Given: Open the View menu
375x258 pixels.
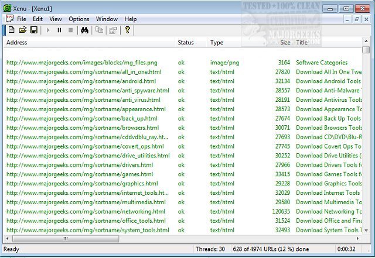Looking at the screenshot, I should [56, 19].
